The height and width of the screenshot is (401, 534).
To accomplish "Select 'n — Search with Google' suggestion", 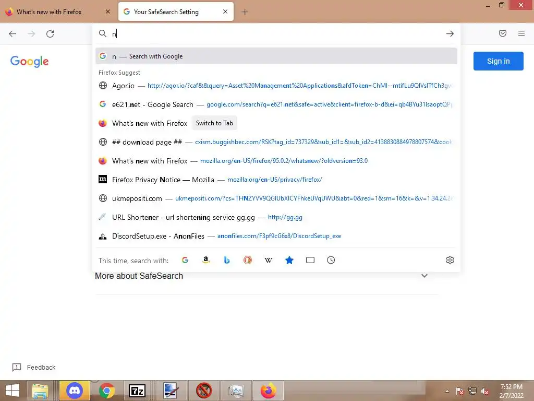I will coord(276,56).
